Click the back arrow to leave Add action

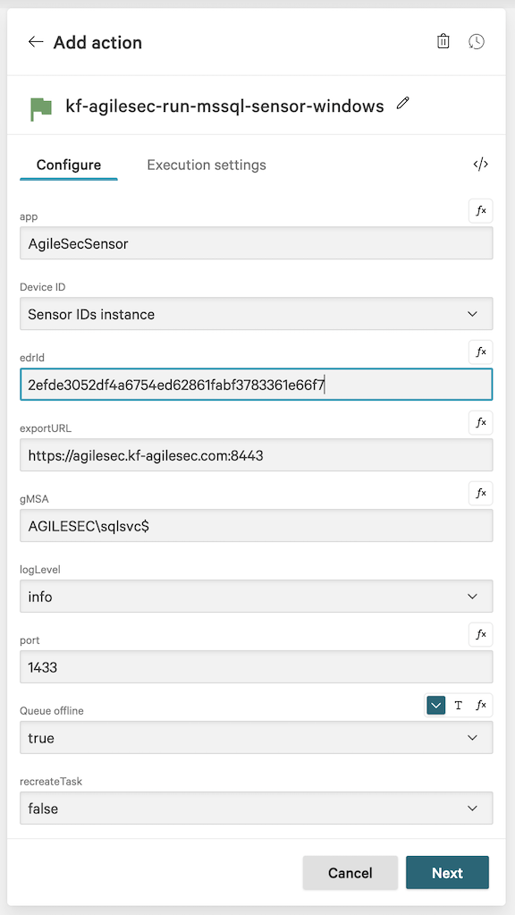[x=35, y=41]
